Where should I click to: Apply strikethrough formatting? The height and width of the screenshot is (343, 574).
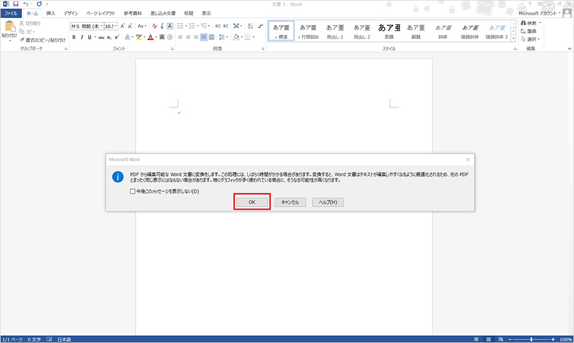pyautogui.click(x=101, y=37)
